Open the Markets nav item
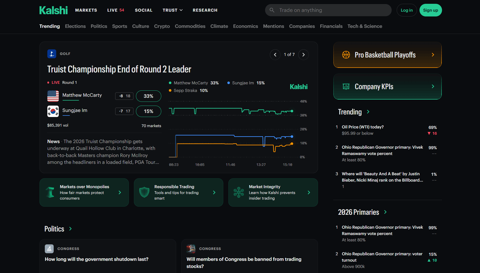This screenshot has height=273, width=480. coord(86,10)
